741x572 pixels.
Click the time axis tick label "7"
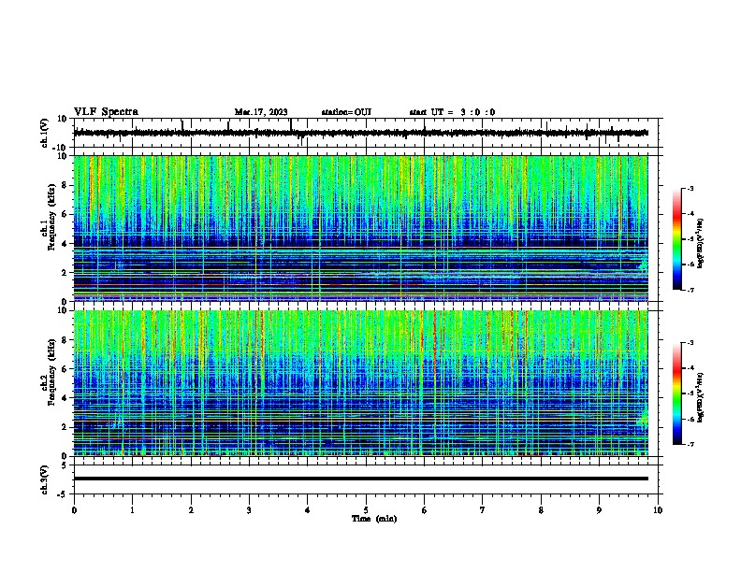pos(483,510)
